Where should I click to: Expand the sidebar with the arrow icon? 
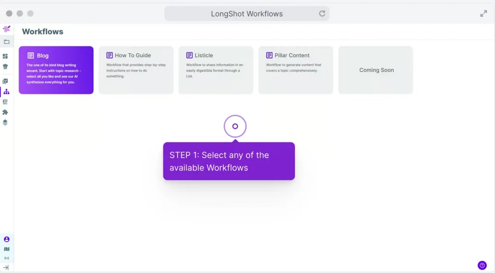coord(6,267)
